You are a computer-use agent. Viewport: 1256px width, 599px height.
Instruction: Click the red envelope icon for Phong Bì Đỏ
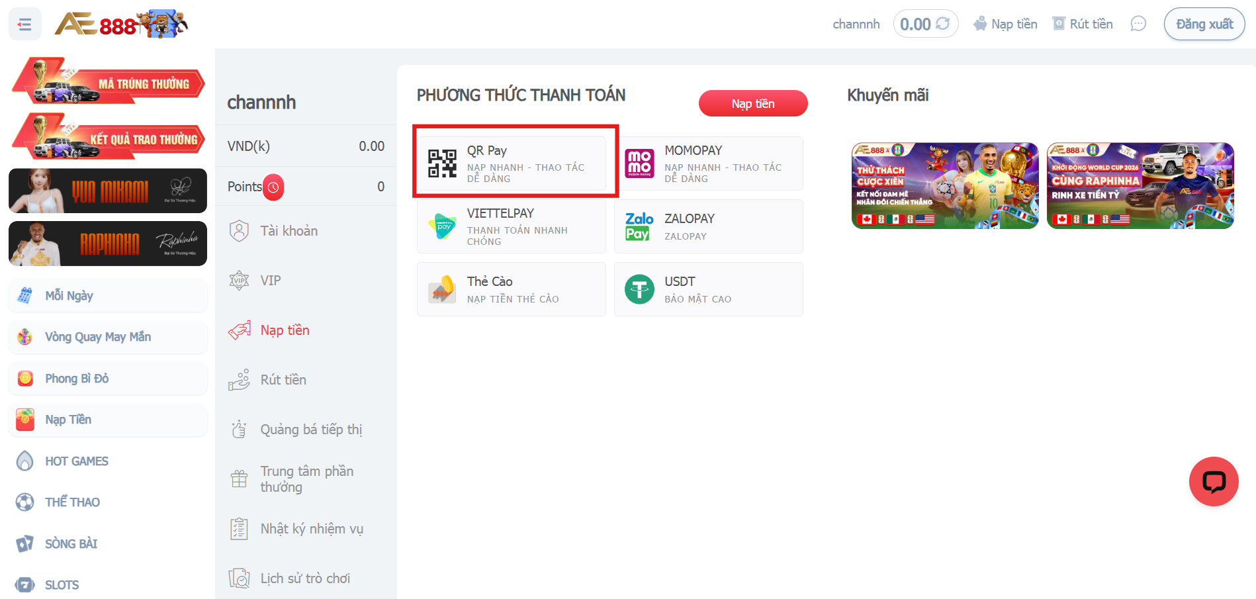(x=25, y=379)
